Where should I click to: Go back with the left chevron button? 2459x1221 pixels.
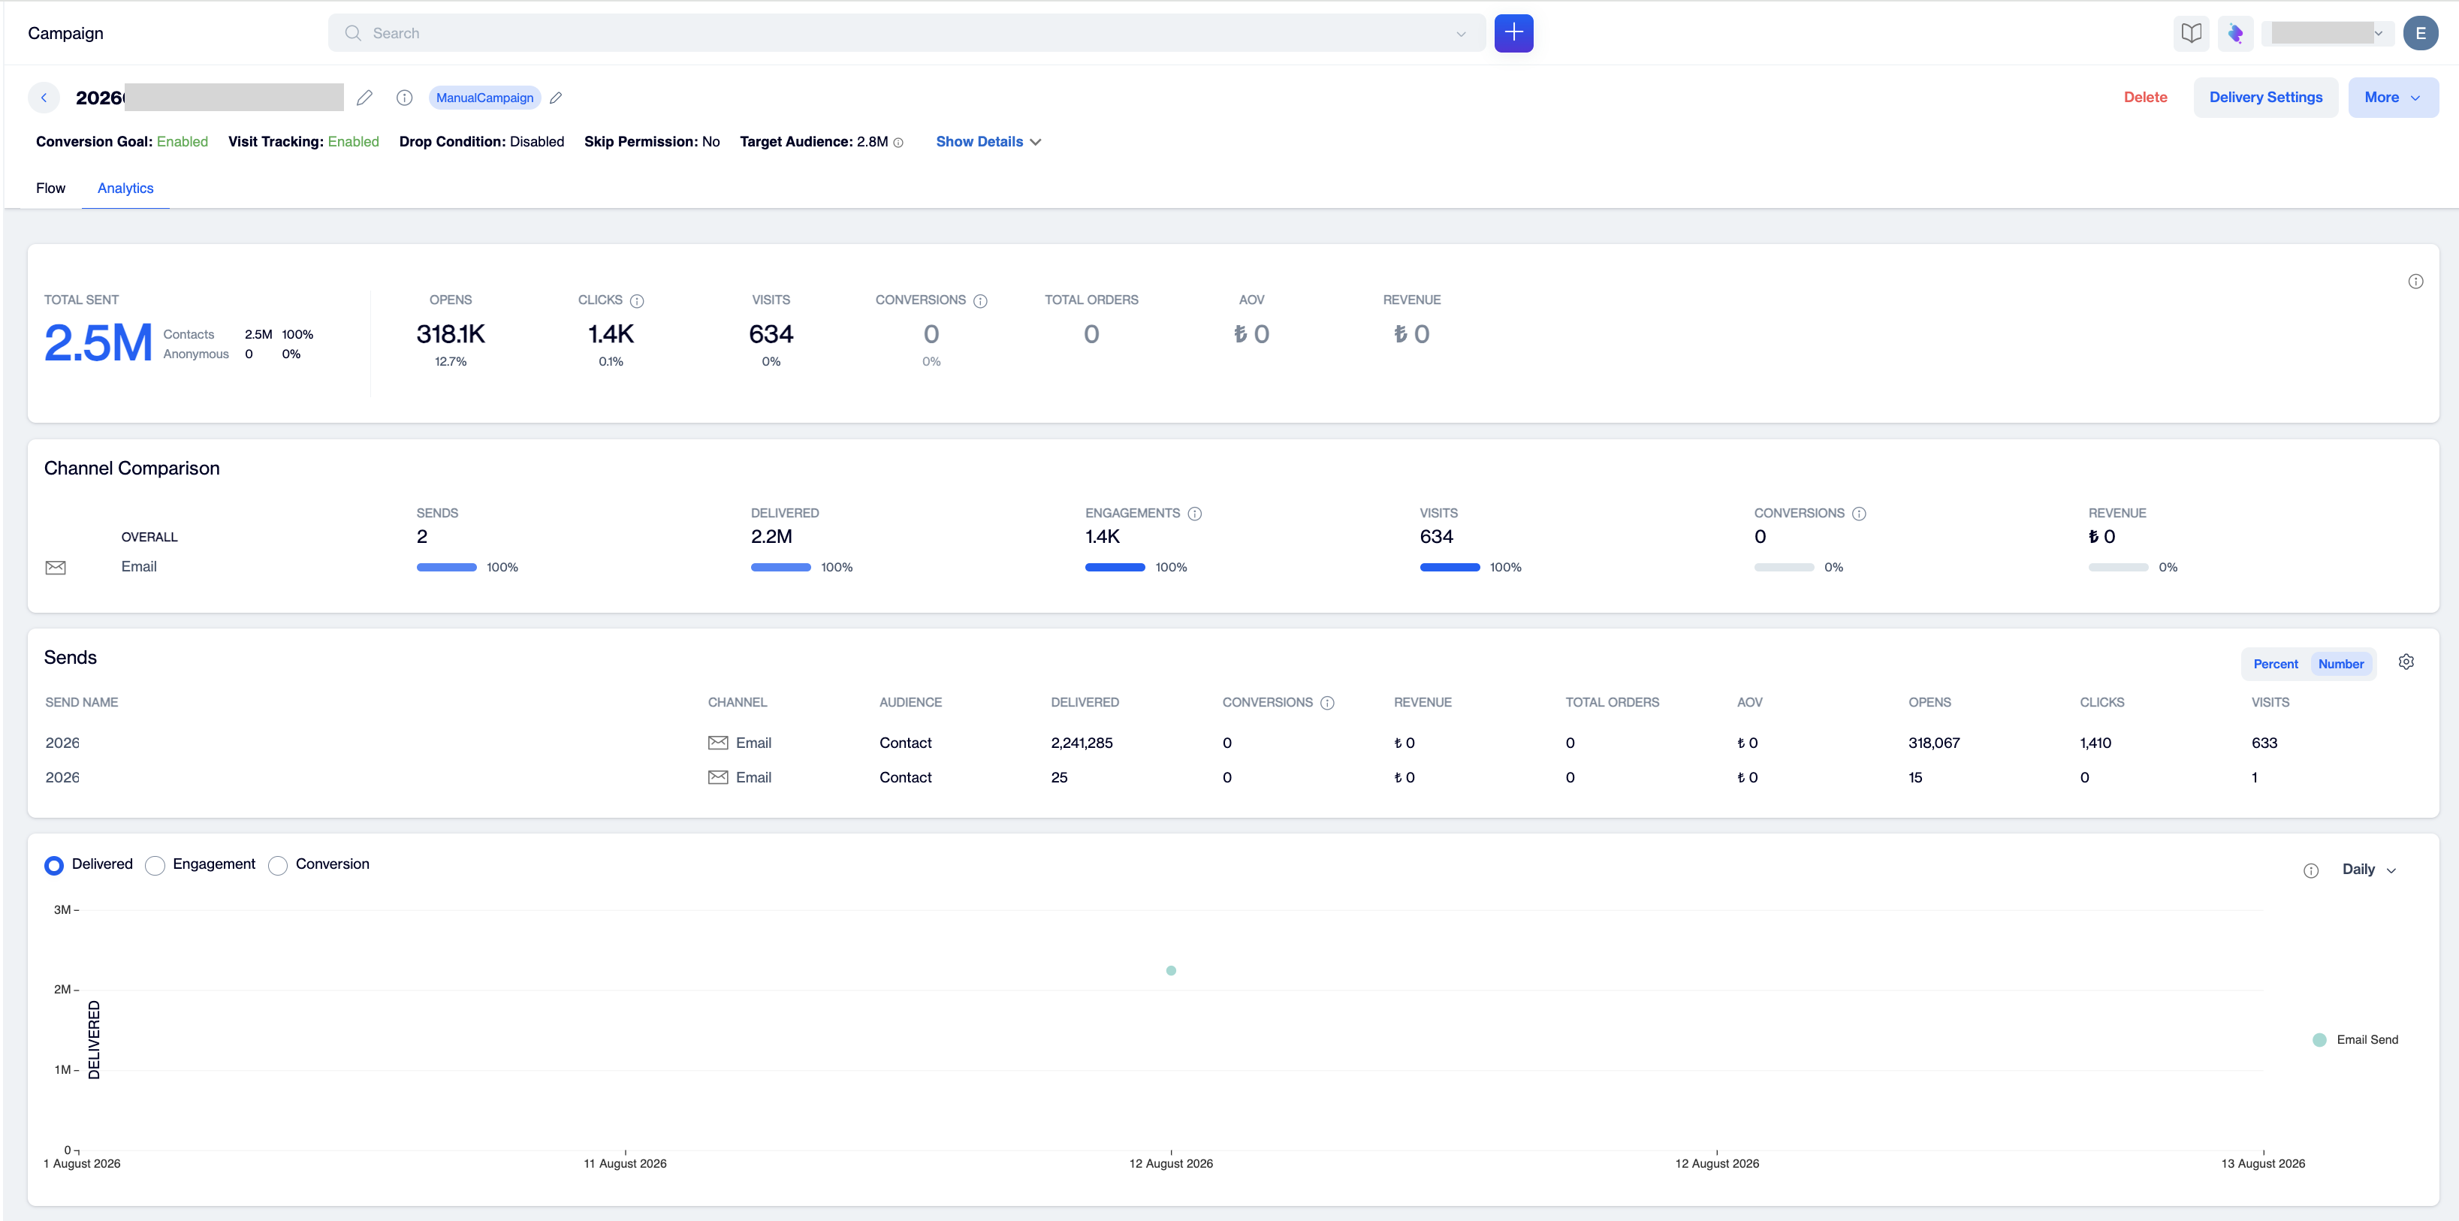click(x=44, y=98)
